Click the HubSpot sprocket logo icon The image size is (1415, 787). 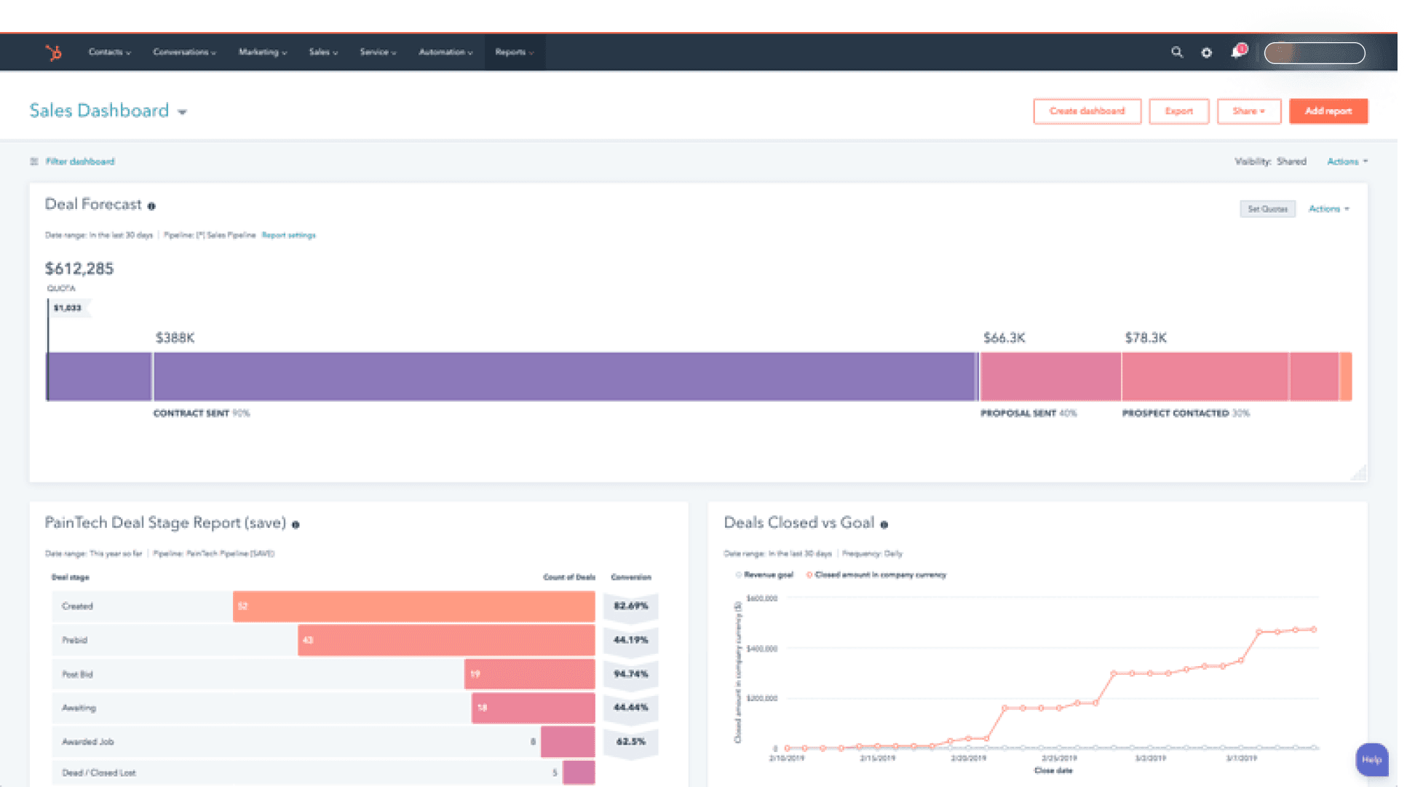pos(49,52)
